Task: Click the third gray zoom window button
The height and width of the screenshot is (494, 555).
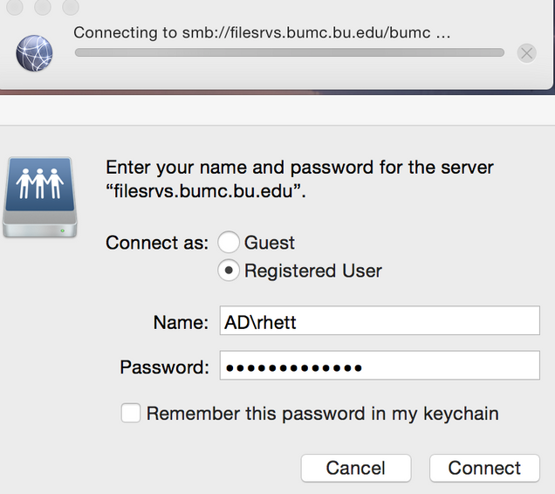Action: 71,7
